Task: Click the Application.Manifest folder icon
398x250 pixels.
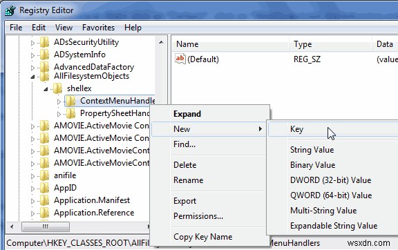Action: tap(45, 200)
